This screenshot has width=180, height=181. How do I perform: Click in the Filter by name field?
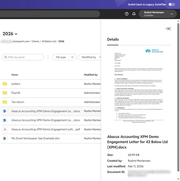click(23, 57)
